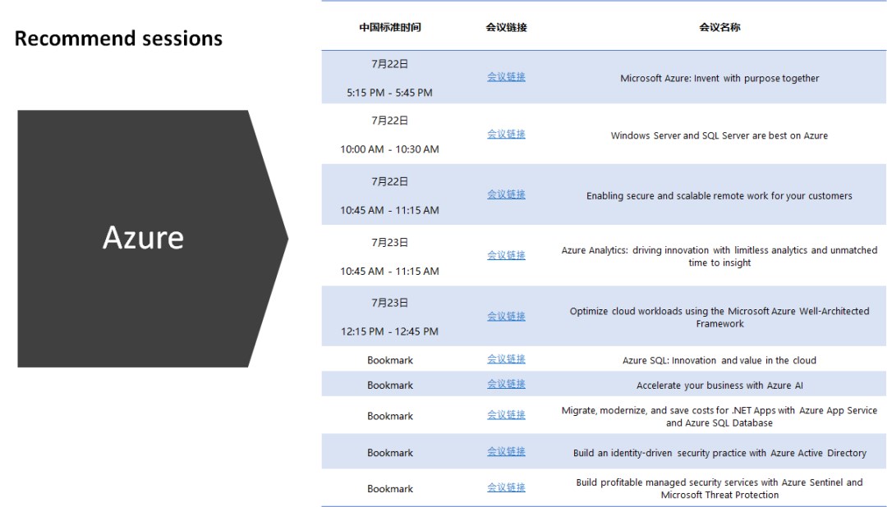The height and width of the screenshot is (507, 887).
Task: Select title Build profitable managed security services
Action: [719, 488]
